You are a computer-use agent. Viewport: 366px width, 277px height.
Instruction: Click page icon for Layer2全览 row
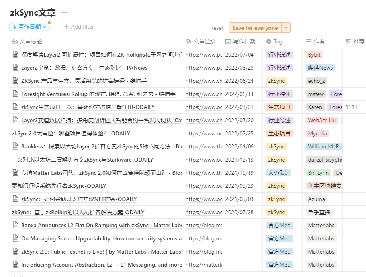[x=16, y=68]
